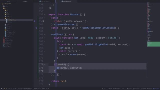Viewport: 160px width, 90px height.
Task: Fold the catch block at line 168
Action: (x=45, y=51)
